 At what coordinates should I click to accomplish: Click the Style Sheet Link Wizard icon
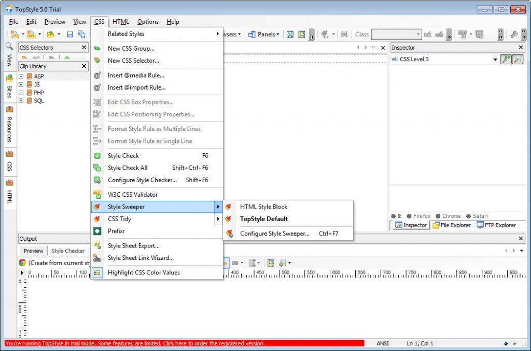[97, 258]
